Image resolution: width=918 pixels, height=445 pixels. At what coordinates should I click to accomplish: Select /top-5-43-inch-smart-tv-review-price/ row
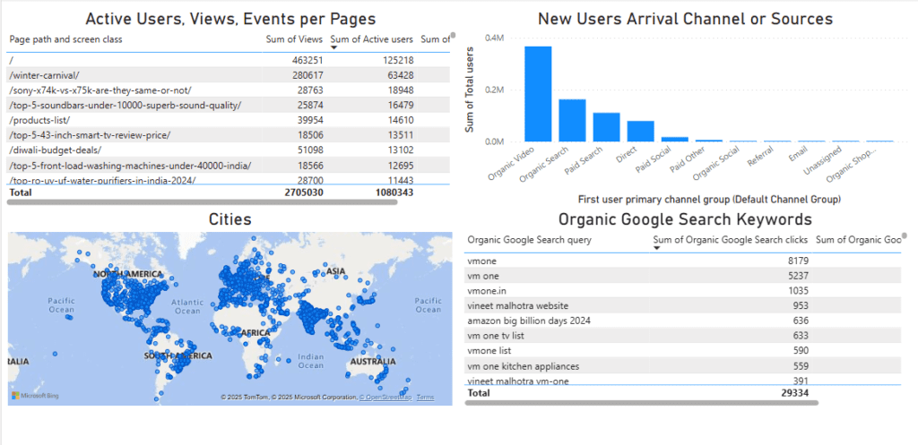pyautogui.click(x=229, y=135)
